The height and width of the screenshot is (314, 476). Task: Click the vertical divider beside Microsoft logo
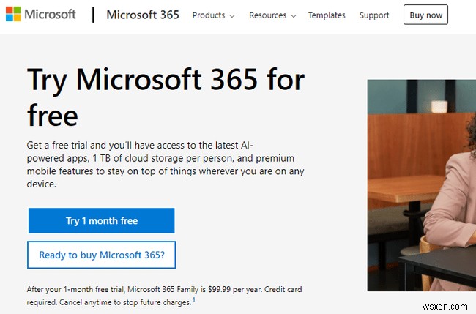(x=93, y=15)
